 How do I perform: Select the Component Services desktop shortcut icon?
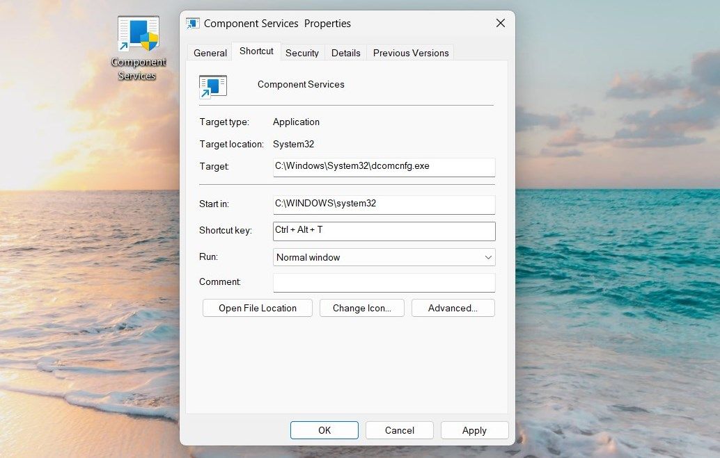tap(138, 48)
